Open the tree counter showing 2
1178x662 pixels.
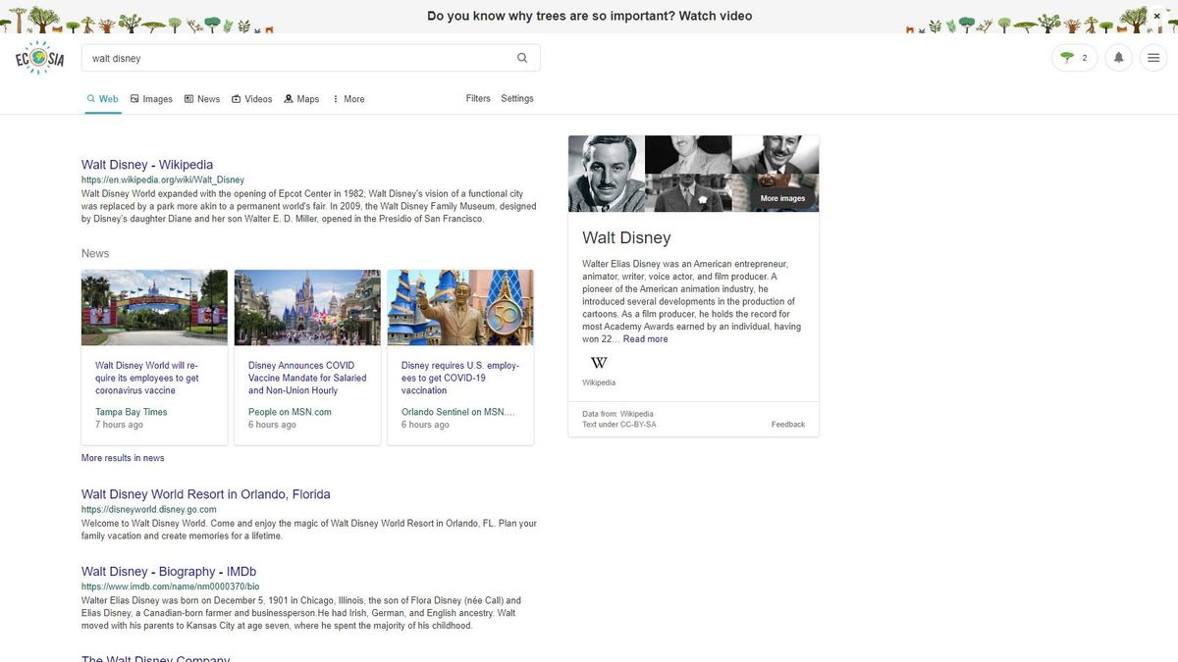click(1074, 57)
